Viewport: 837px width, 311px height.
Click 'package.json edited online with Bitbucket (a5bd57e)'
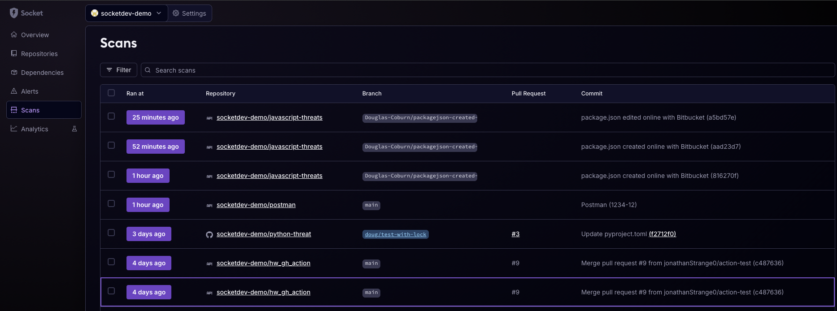pyautogui.click(x=658, y=117)
